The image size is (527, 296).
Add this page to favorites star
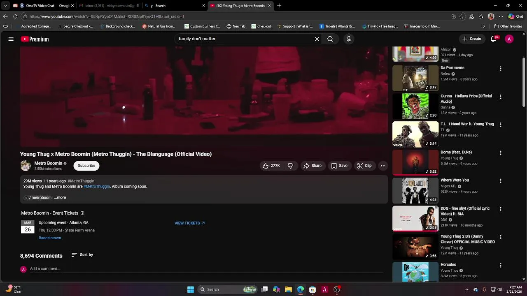coord(462,16)
